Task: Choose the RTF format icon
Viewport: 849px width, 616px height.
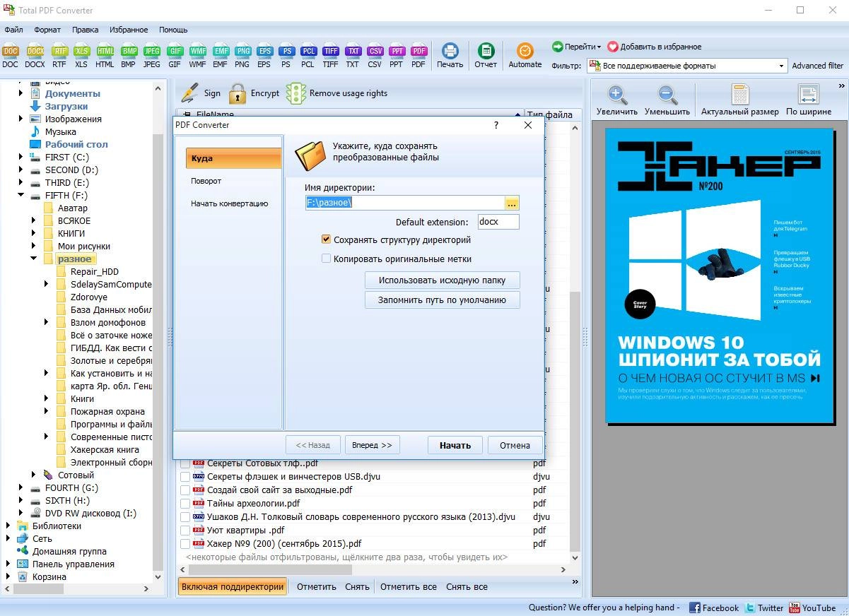Action: [59, 55]
